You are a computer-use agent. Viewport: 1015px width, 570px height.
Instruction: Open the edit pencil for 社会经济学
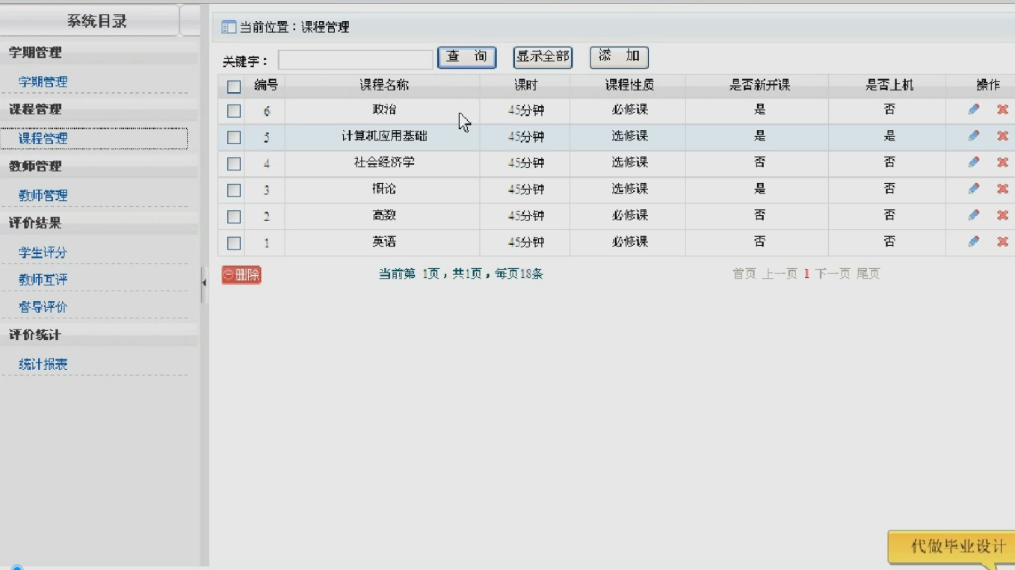[x=973, y=162]
